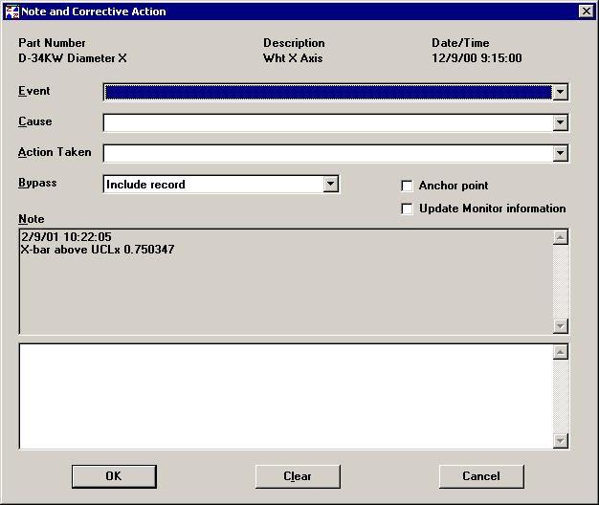599x505 pixels.
Task: Click the application icon in the title bar
Action: coord(12,11)
